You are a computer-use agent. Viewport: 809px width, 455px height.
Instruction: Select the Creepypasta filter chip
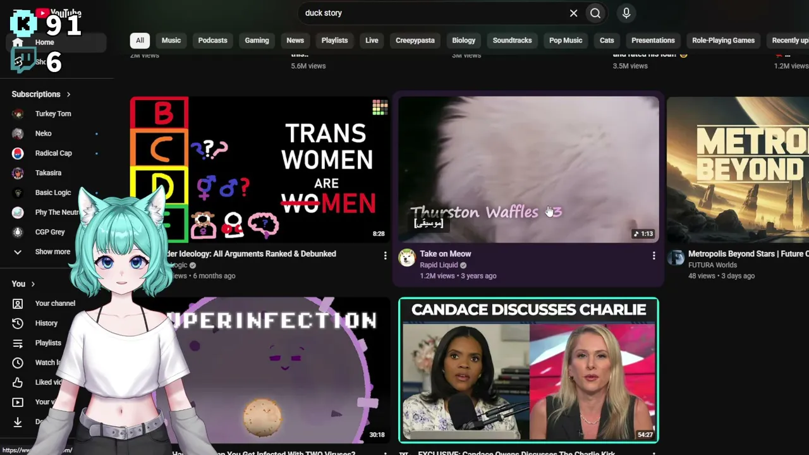415,40
